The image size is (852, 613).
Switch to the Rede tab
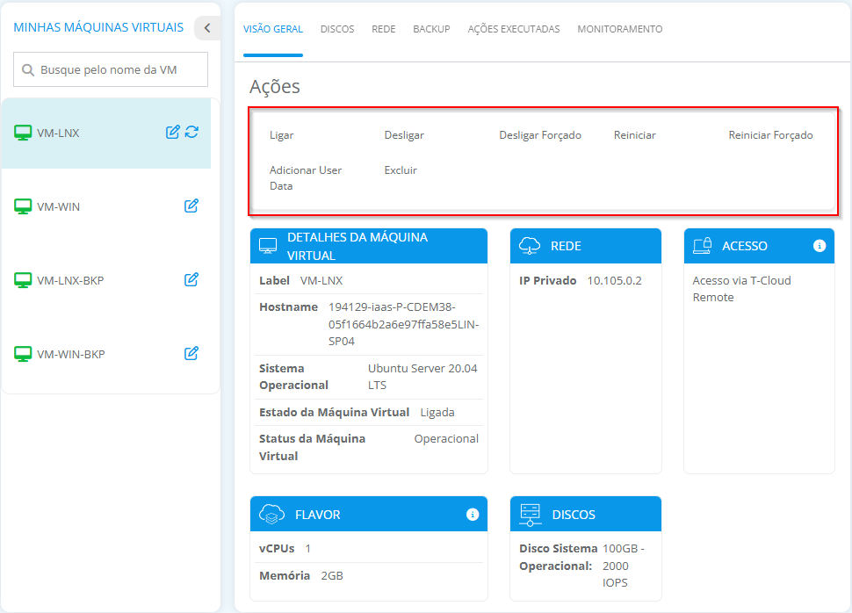(384, 29)
